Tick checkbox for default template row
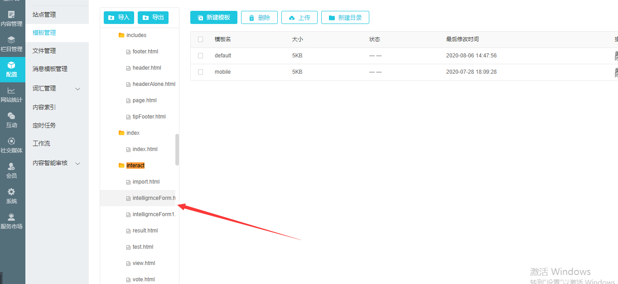Viewport: 618px width, 284px height. coord(200,56)
